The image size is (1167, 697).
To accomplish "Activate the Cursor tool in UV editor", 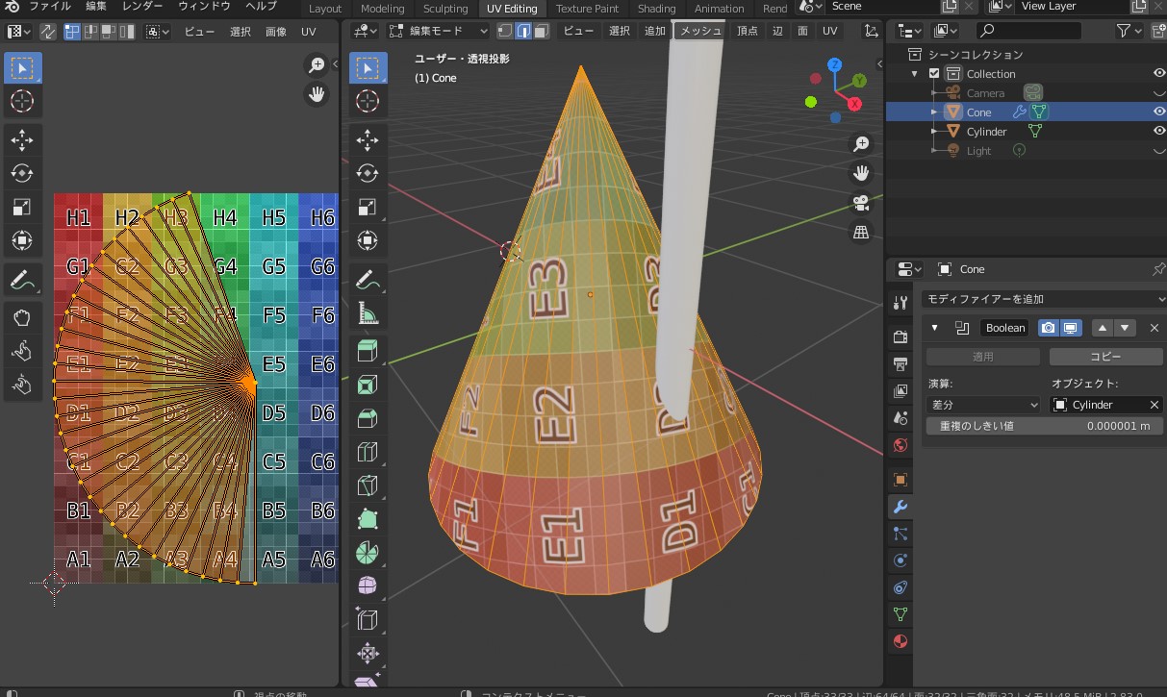I will (x=22, y=100).
